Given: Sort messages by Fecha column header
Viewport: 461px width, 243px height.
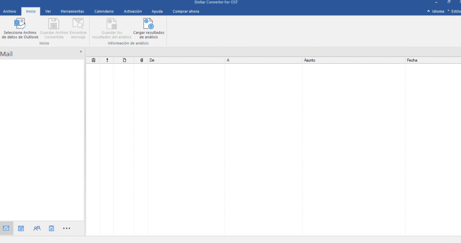Looking at the screenshot, I should point(433,60).
